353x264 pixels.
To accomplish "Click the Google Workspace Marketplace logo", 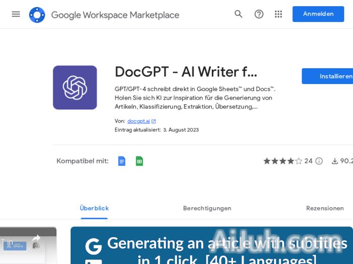I will click(x=37, y=15).
